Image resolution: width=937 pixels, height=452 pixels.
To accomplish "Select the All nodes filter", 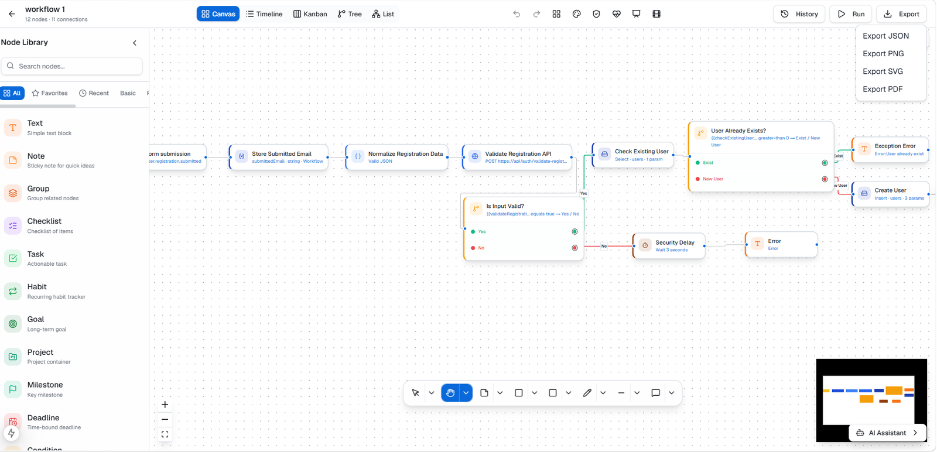I will [x=12, y=93].
